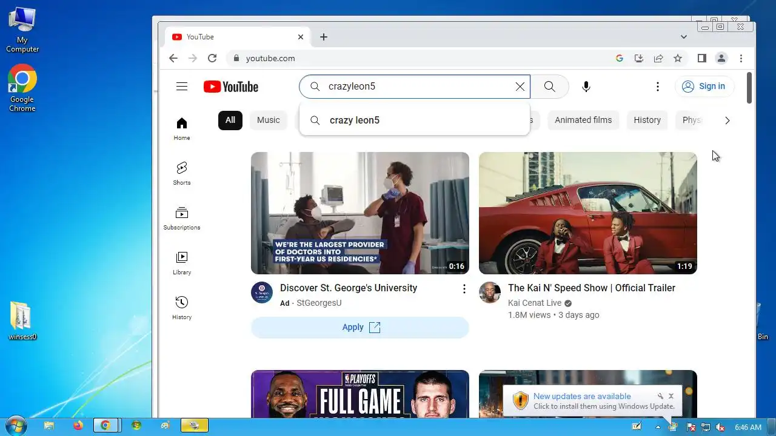The height and width of the screenshot is (436, 776).
Task: Select the History filter chip
Action: pos(647,120)
